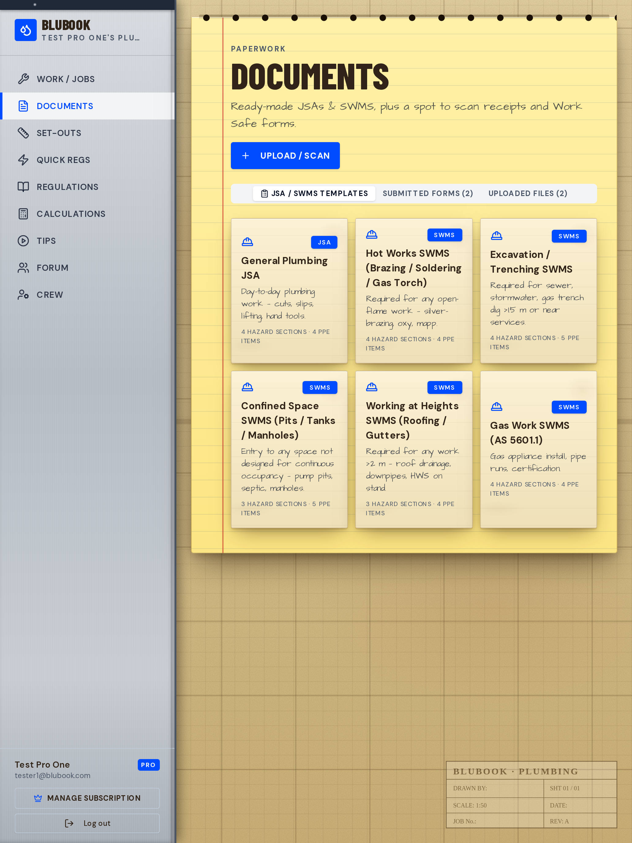Open Working at Heights SWMS title
Screen dimensions: 632x843
[x=412, y=420]
